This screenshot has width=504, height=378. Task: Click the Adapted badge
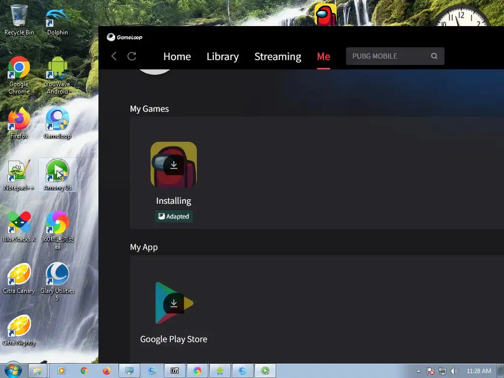point(174,217)
